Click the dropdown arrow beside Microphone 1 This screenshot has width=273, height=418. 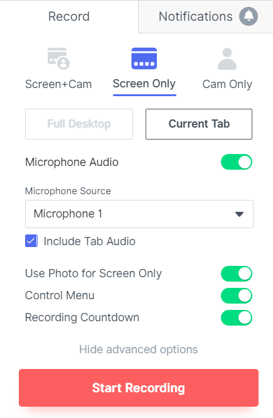click(x=240, y=214)
